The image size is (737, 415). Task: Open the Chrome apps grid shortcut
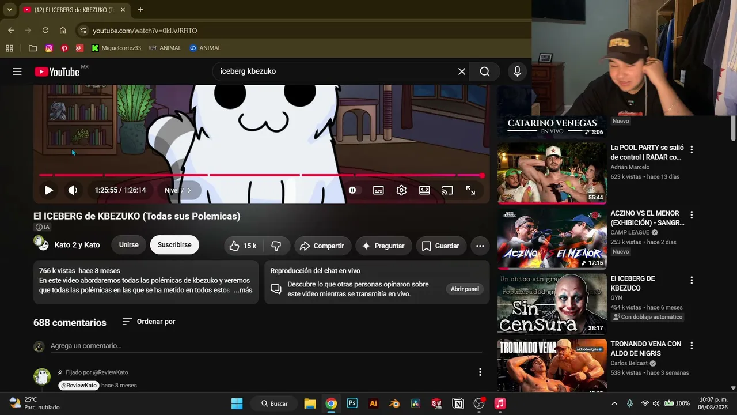[9, 48]
